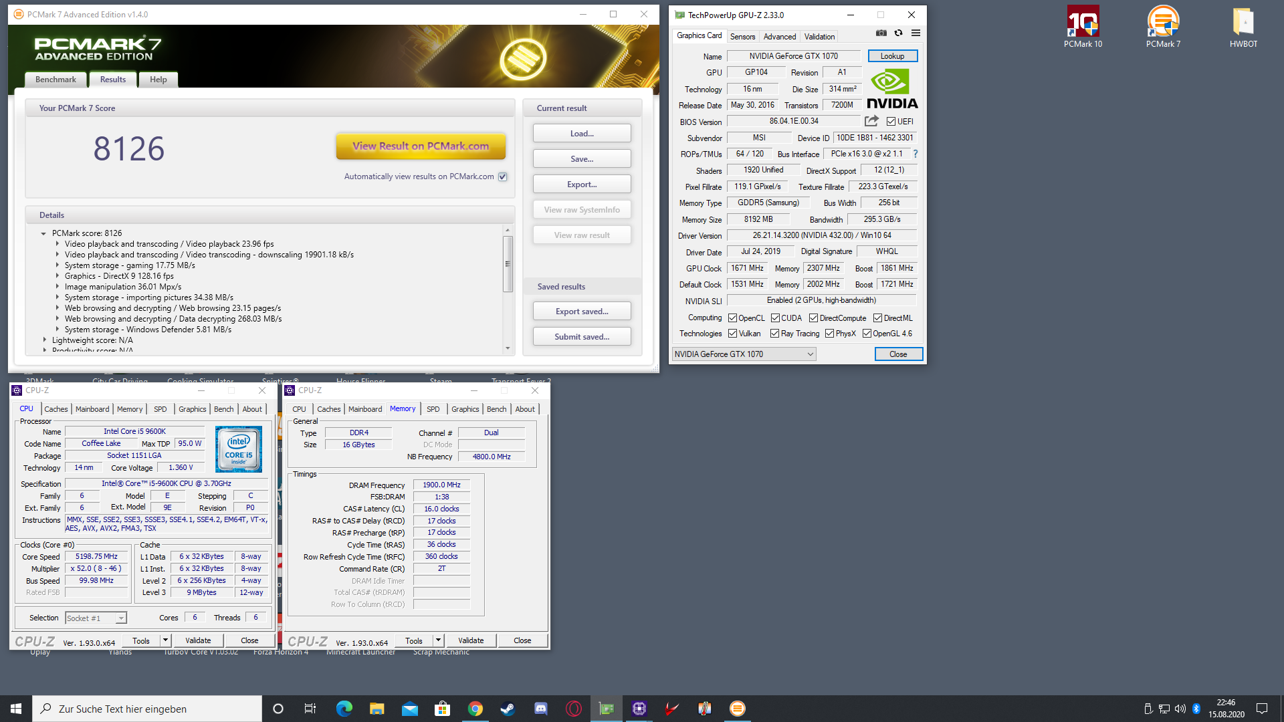Toggle the OpenCL checkbox

(732, 318)
